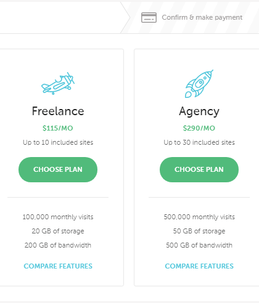Image resolution: width=259 pixels, height=303 pixels.
Task: Click the airplane icon above Freelance
Action: 58,83
